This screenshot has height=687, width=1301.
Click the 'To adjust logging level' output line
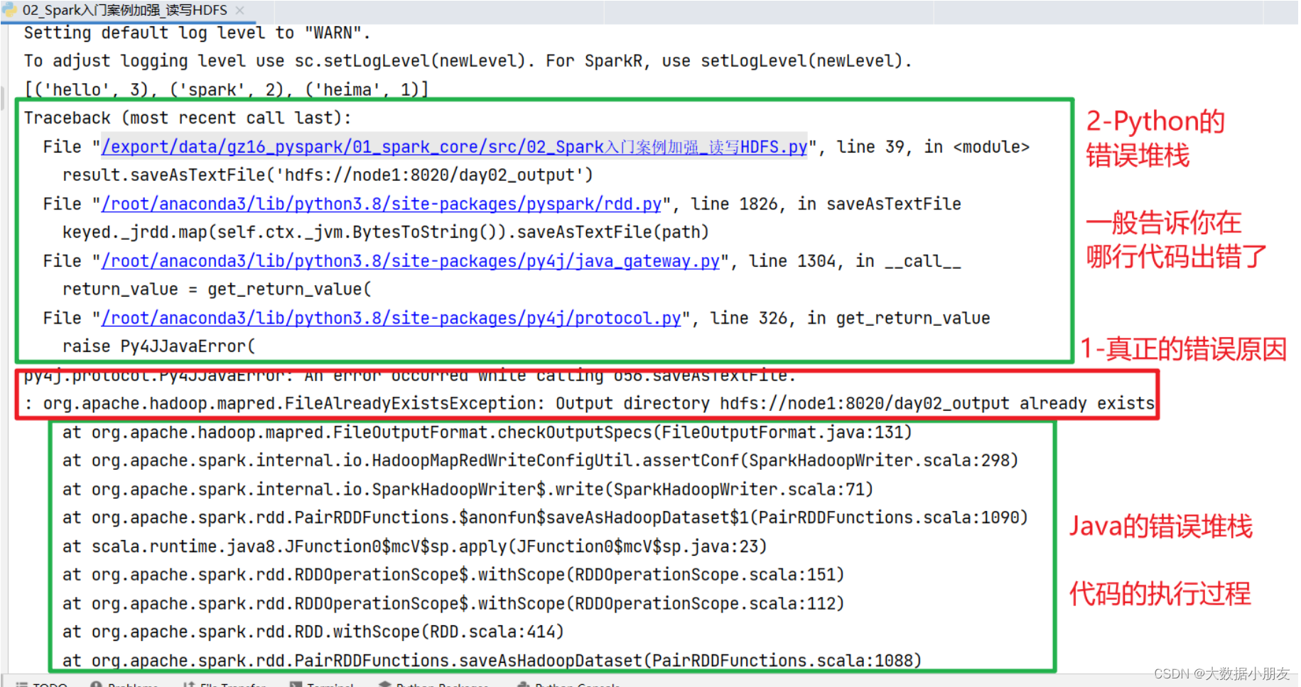468,61
